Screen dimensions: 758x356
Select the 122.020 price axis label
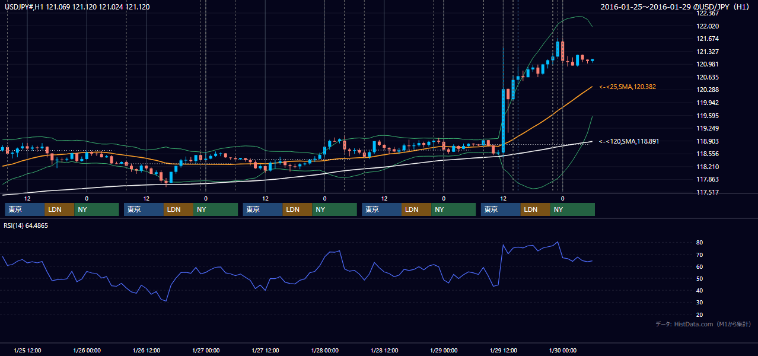pos(708,26)
